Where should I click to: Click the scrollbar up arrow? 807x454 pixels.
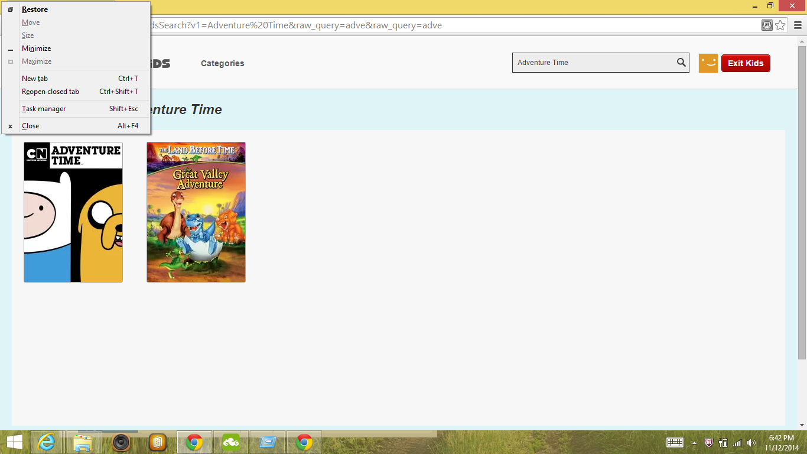[x=802, y=41]
